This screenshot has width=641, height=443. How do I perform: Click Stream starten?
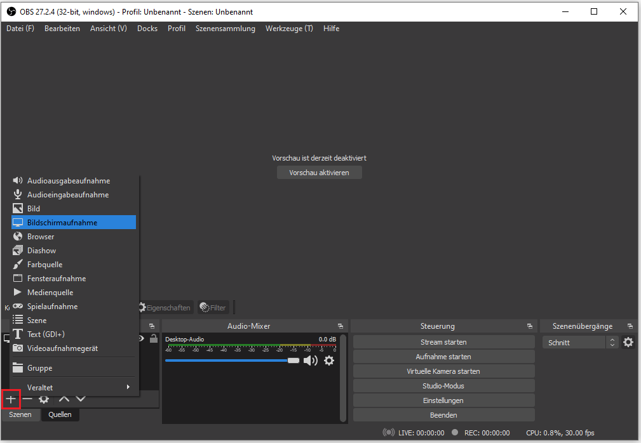443,342
